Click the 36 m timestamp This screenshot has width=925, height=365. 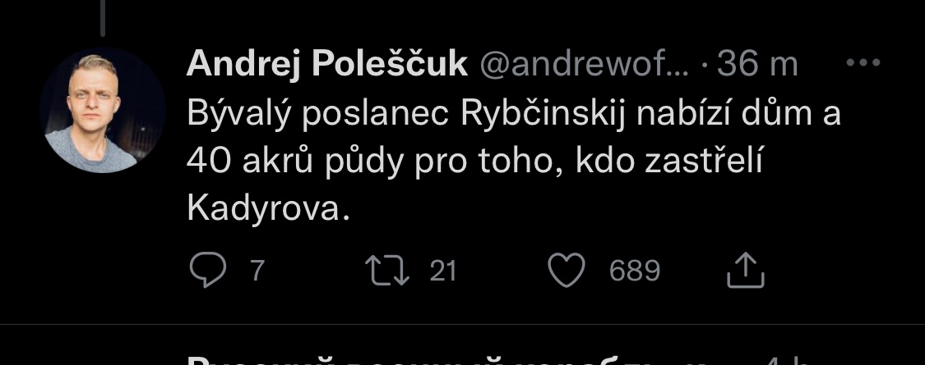pyautogui.click(x=757, y=65)
